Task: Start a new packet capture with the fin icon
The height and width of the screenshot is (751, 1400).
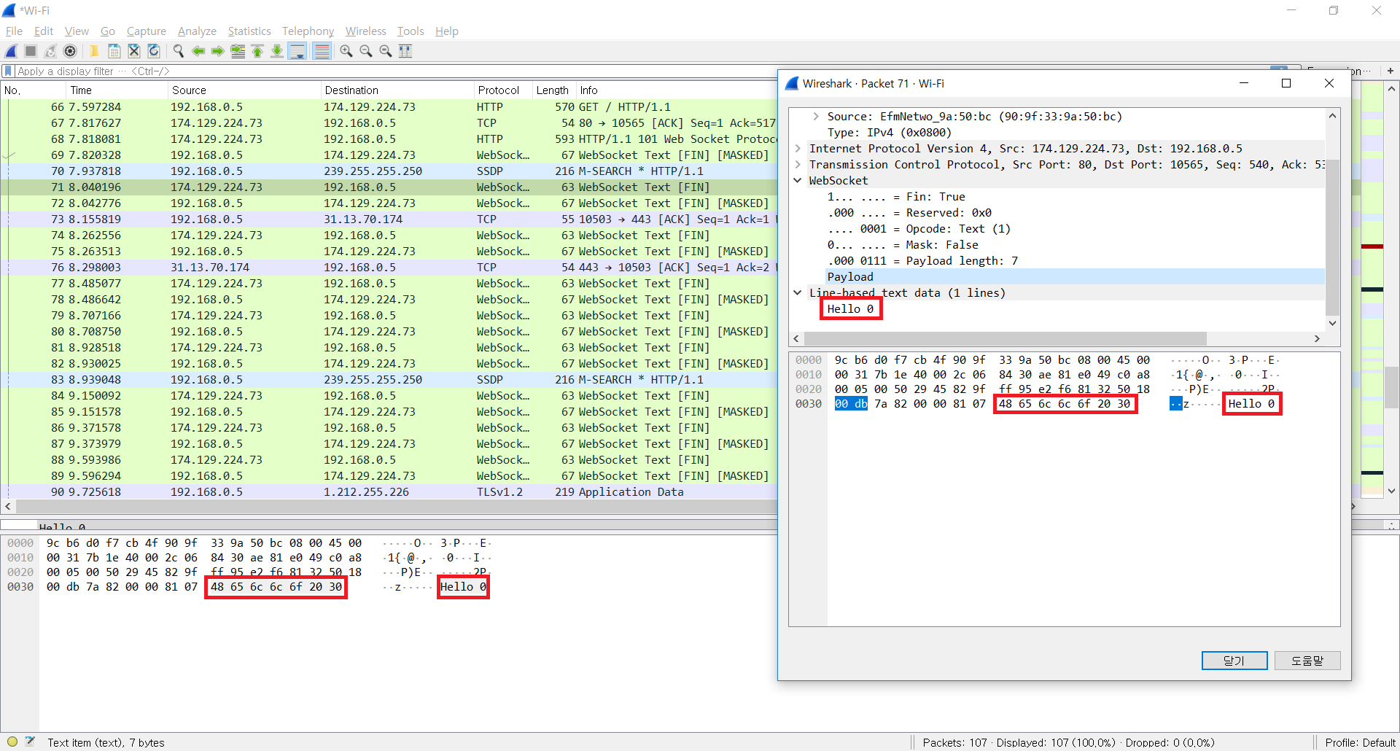Action: [11, 51]
